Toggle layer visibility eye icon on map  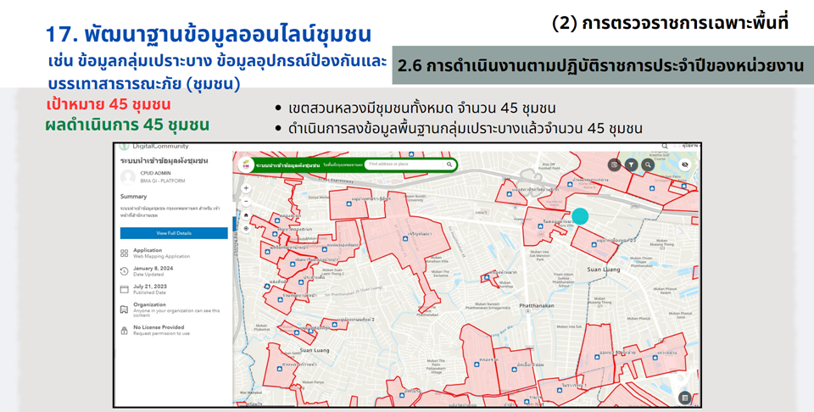click(685, 165)
